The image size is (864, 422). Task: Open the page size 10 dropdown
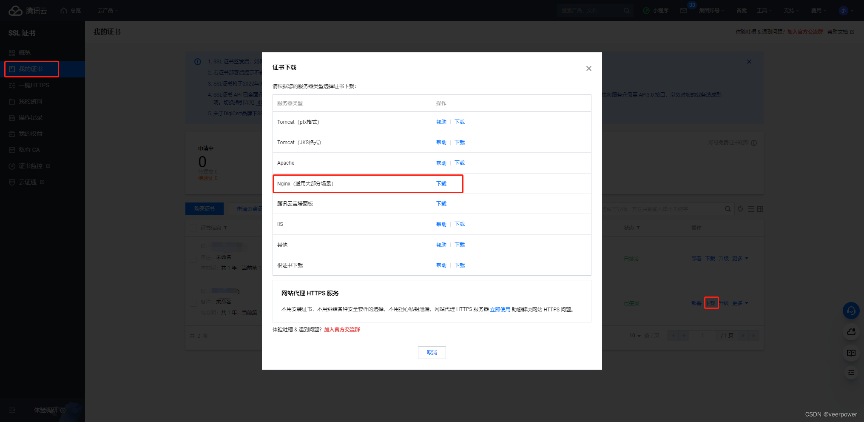pos(635,336)
